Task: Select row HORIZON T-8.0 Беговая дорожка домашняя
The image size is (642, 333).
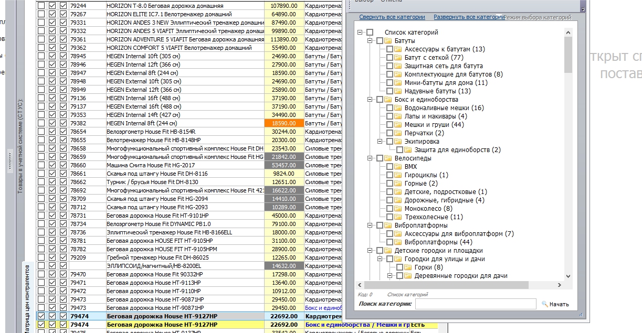Action: [189, 5]
